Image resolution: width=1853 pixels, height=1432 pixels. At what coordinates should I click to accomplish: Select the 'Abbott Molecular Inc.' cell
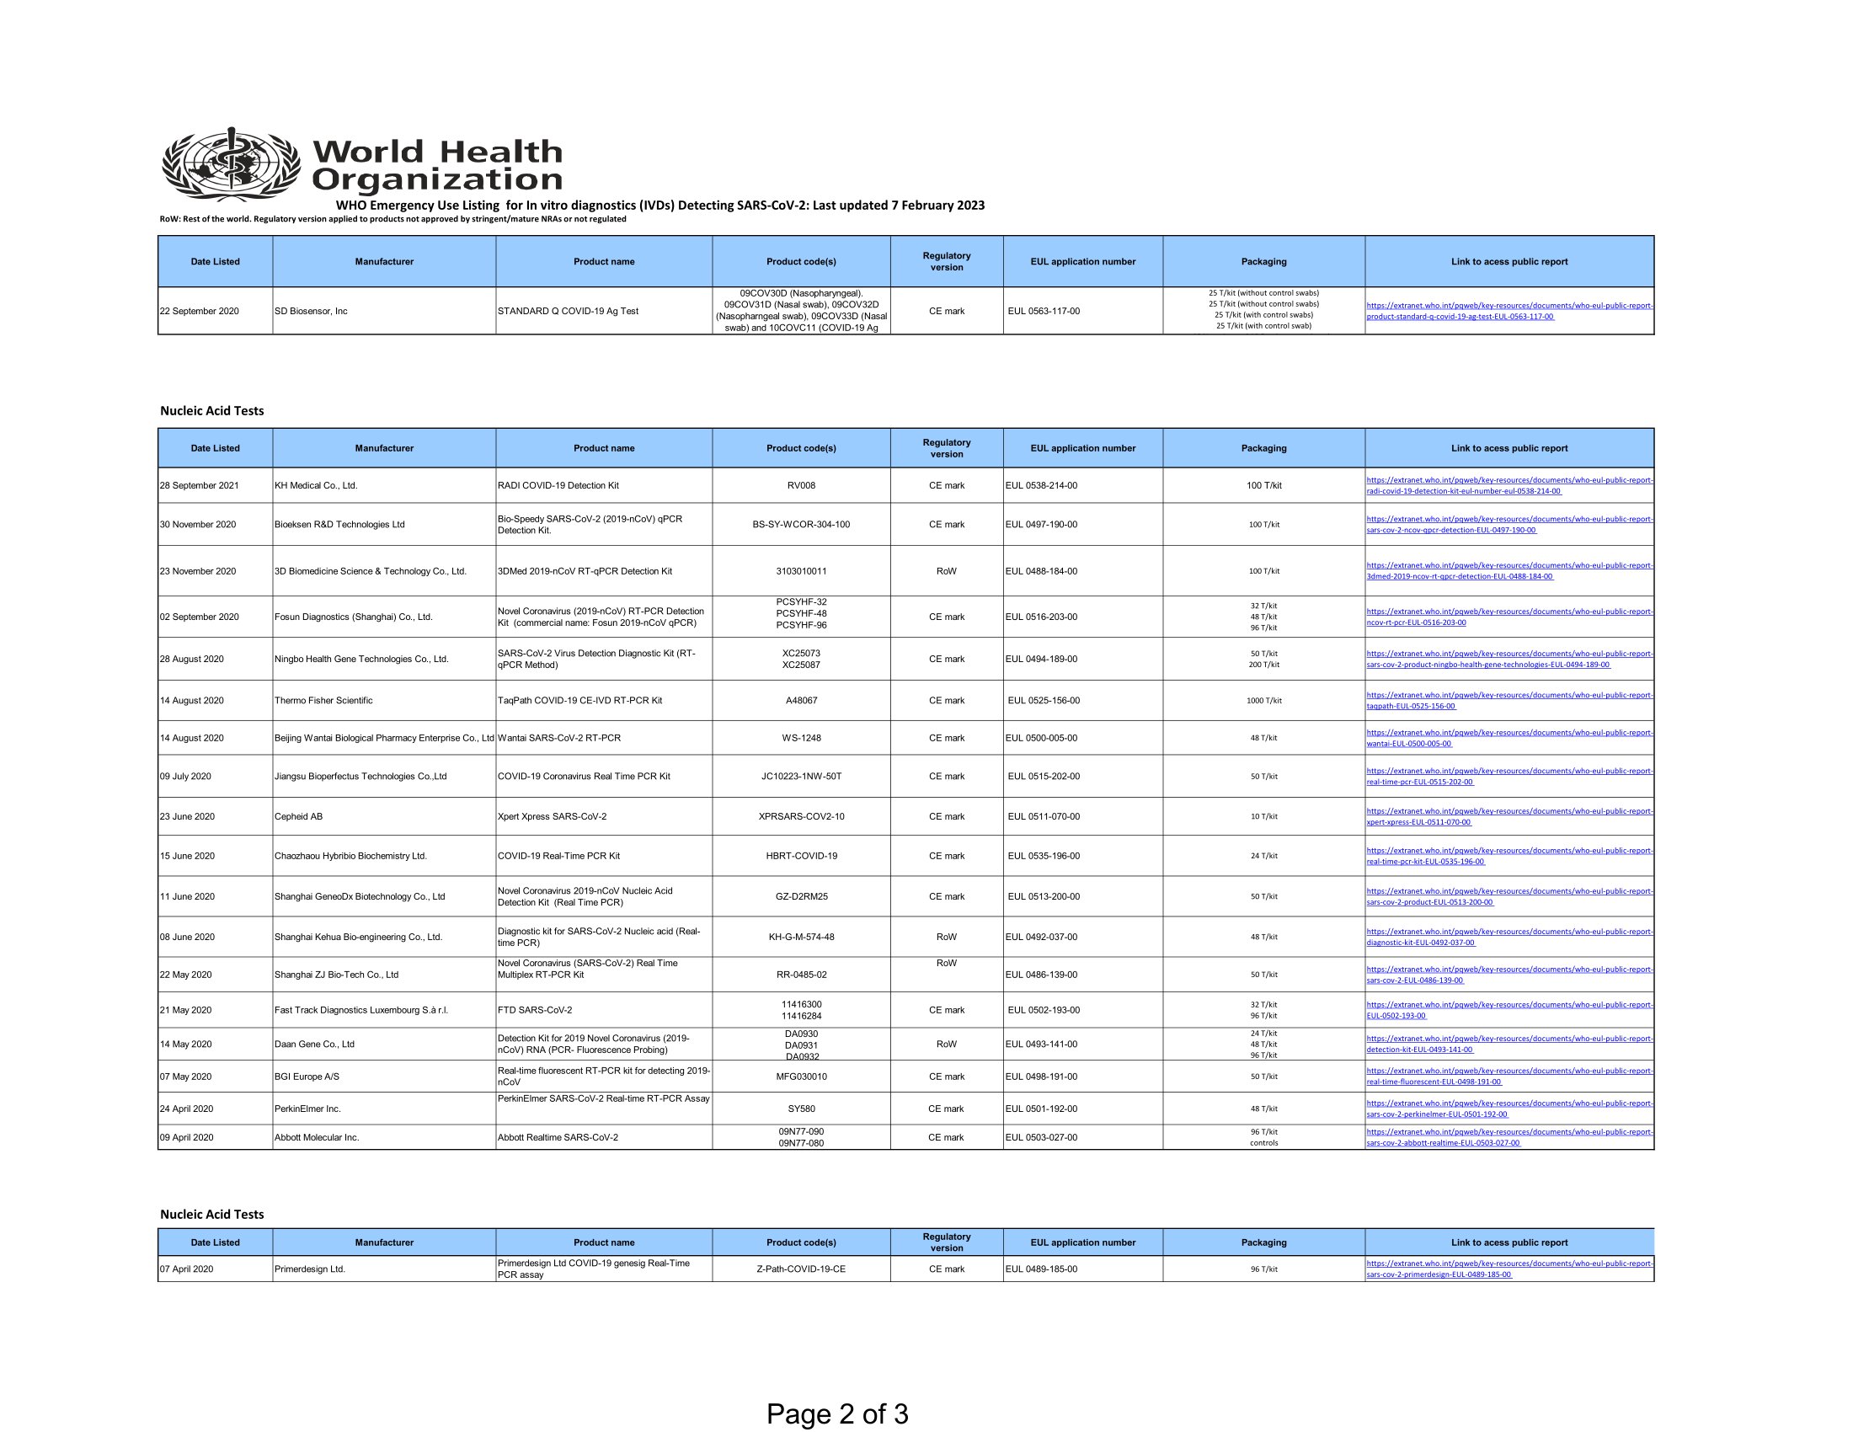[384, 1138]
